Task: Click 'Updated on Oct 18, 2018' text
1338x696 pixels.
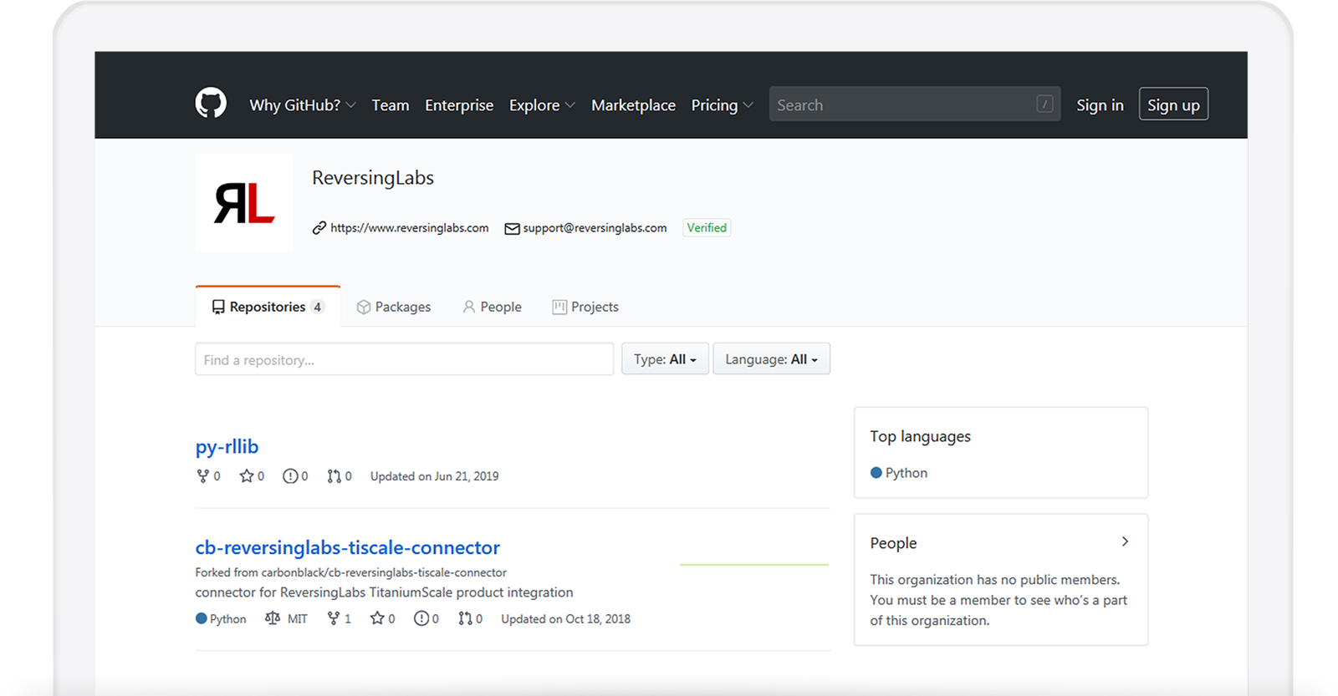Action: pyautogui.click(x=565, y=619)
